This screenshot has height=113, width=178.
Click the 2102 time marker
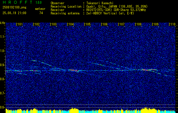click(x=36, y=24)
